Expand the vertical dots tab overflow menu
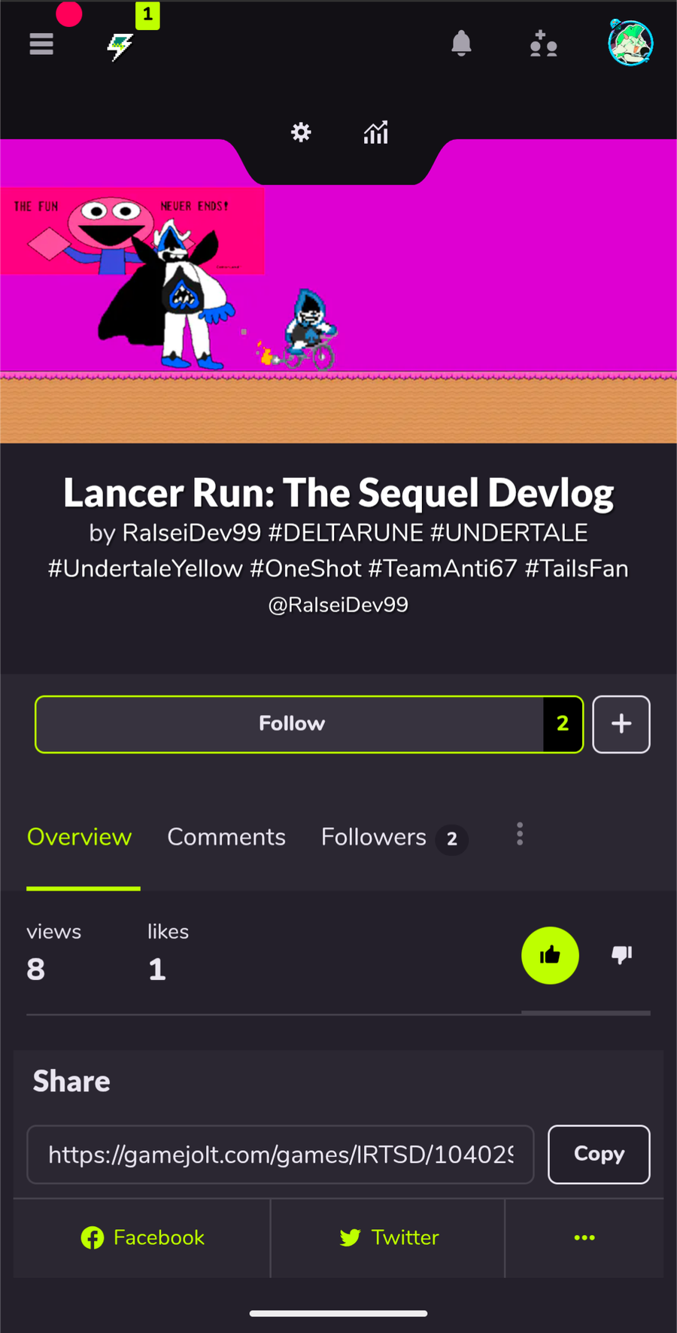The image size is (677, 1333). click(x=520, y=834)
